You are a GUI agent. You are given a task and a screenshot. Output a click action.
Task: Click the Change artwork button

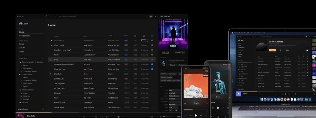click(173, 65)
